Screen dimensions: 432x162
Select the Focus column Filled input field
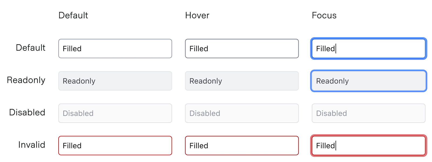tap(368, 49)
